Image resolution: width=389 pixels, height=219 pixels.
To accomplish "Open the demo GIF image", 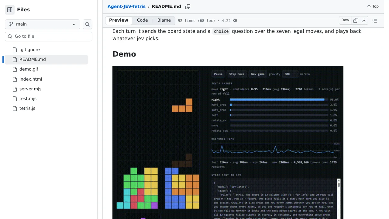I will [228, 142].
